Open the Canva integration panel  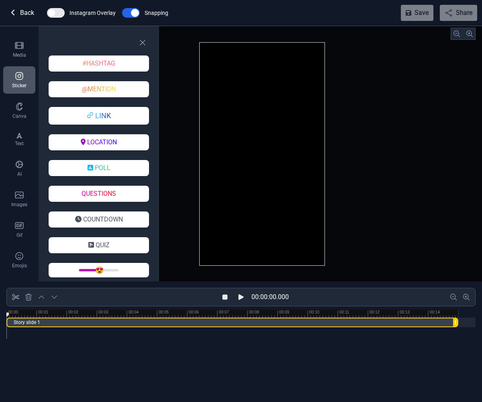[19, 110]
